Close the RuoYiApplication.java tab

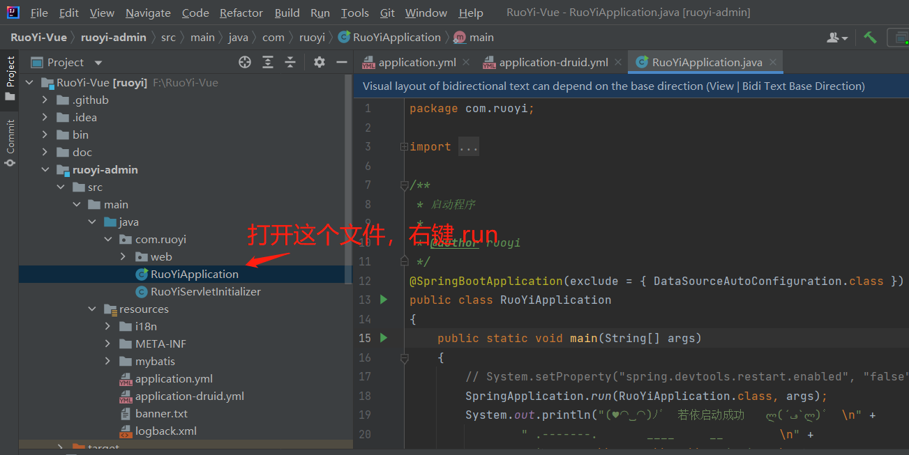773,62
